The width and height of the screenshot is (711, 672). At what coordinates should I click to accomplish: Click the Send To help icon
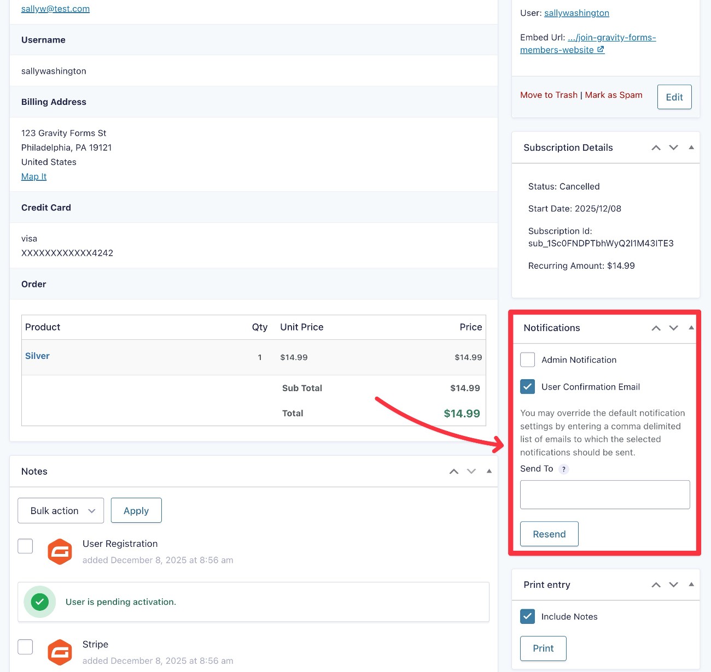point(564,469)
